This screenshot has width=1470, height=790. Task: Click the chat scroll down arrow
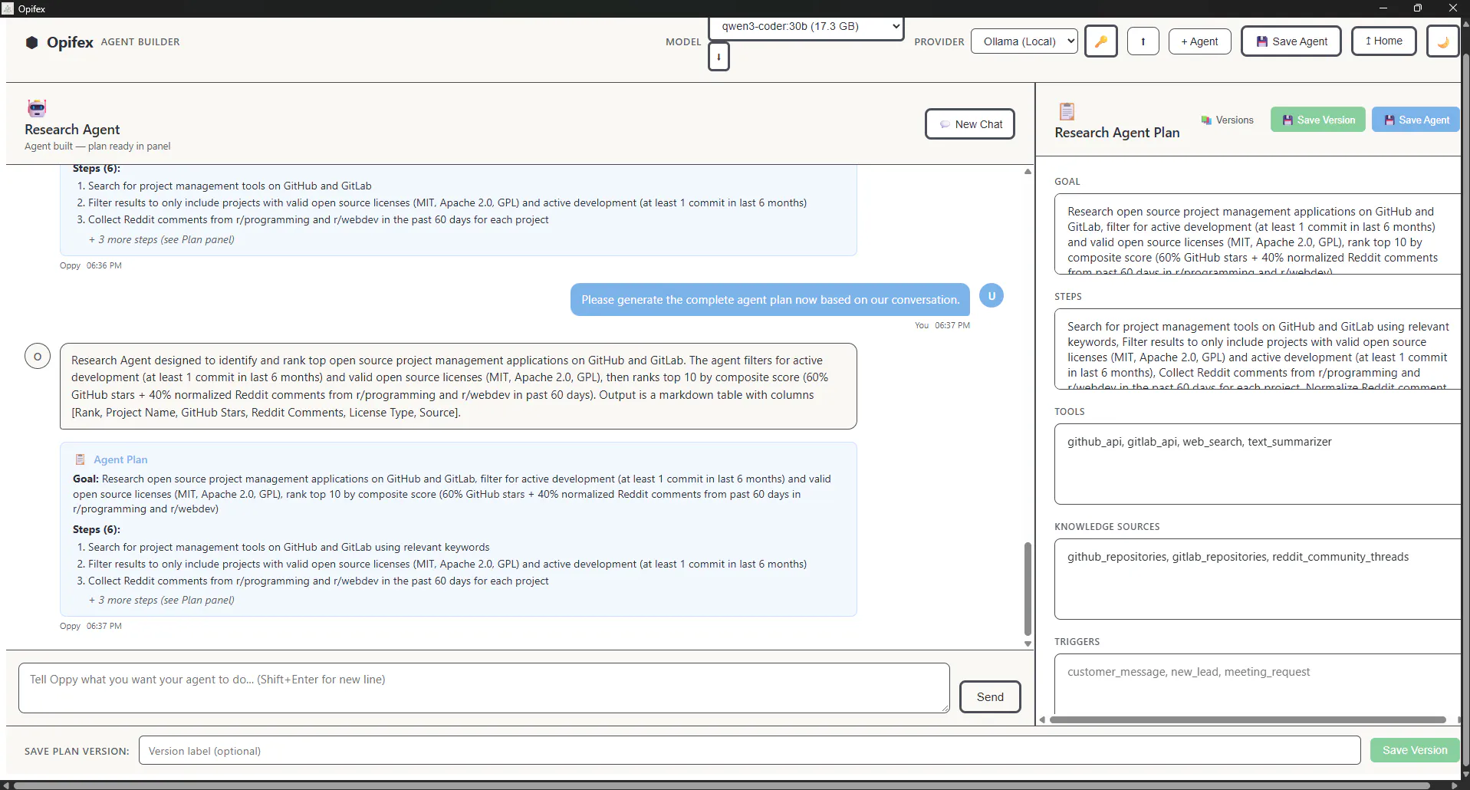coord(1028,644)
